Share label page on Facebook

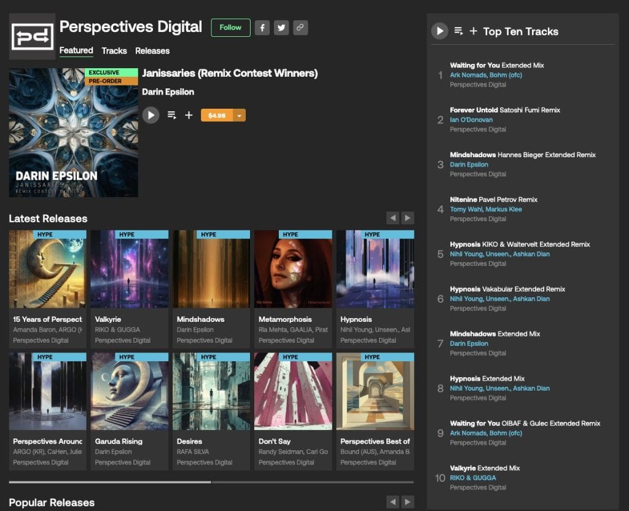coord(262,28)
